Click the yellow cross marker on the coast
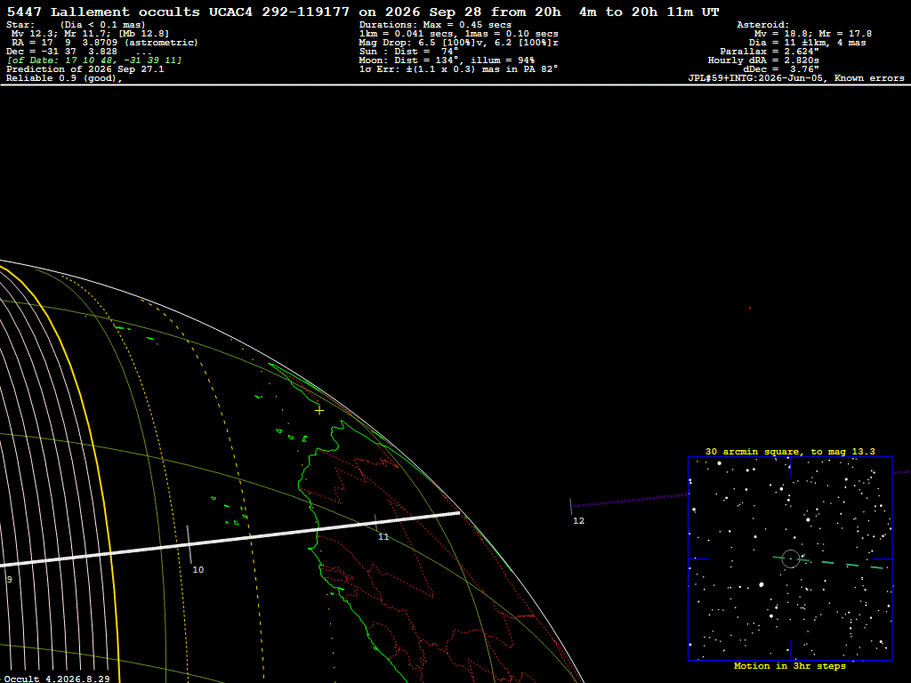This screenshot has width=911, height=683. click(319, 411)
